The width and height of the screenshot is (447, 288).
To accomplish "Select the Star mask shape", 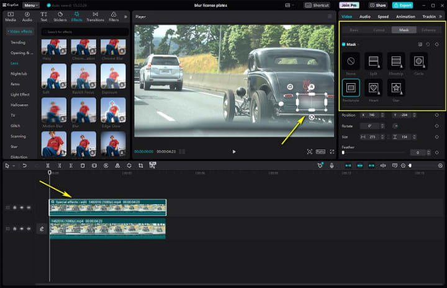I will click(396, 88).
